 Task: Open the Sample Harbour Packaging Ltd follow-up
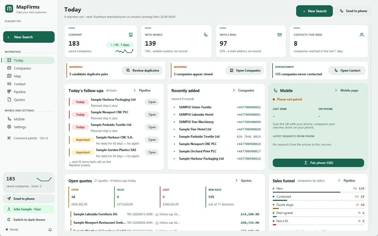click(152, 102)
